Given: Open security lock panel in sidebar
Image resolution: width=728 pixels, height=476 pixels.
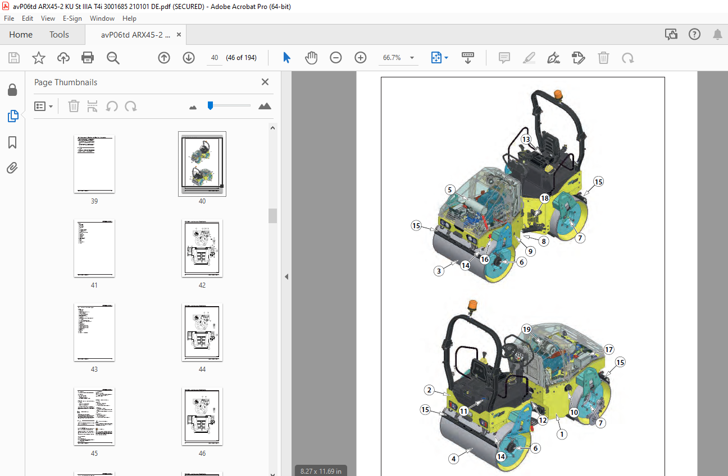Looking at the screenshot, I should pos(12,90).
